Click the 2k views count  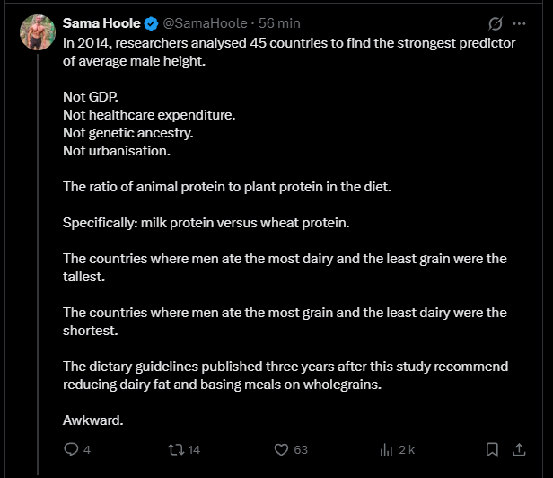407,449
